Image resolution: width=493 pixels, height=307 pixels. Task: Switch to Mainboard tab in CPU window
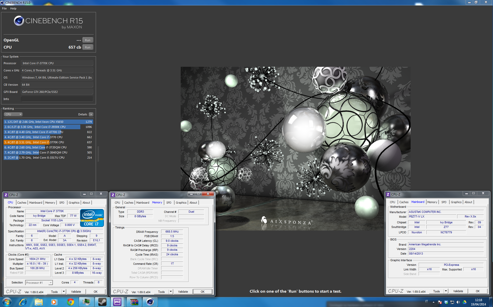(36, 203)
